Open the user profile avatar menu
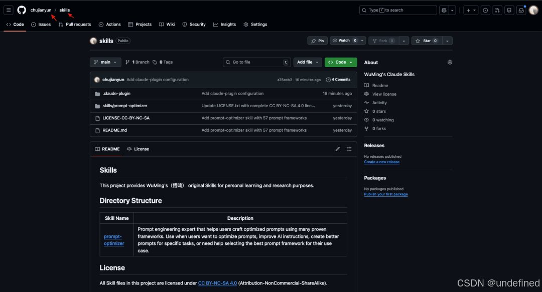 point(533,11)
